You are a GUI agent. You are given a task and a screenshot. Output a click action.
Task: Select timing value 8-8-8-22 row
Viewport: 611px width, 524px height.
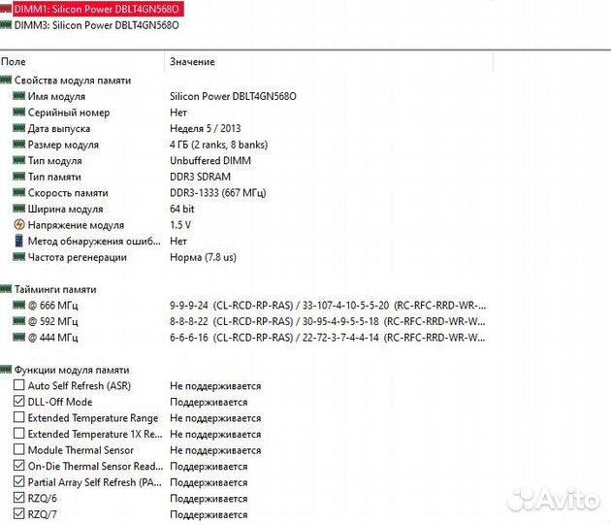pos(328,321)
